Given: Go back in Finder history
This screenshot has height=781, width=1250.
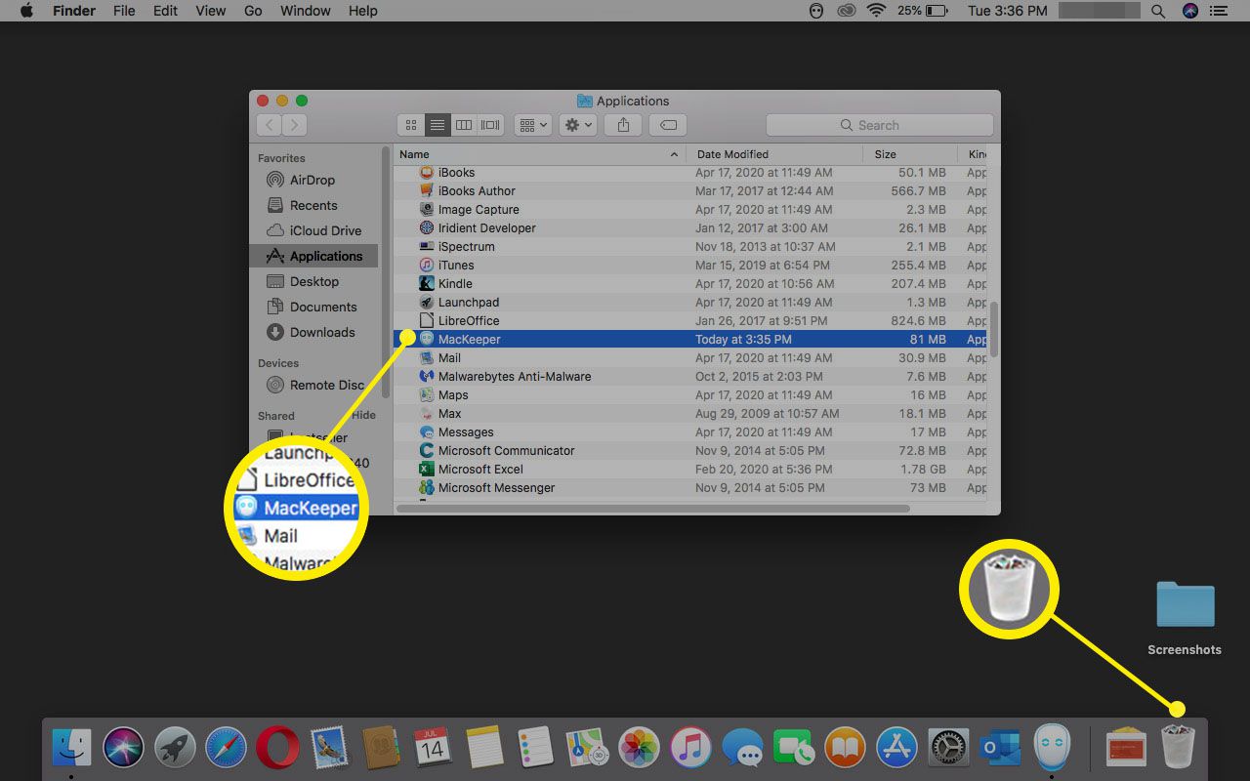Looking at the screenshot, I should click(269, 125).
